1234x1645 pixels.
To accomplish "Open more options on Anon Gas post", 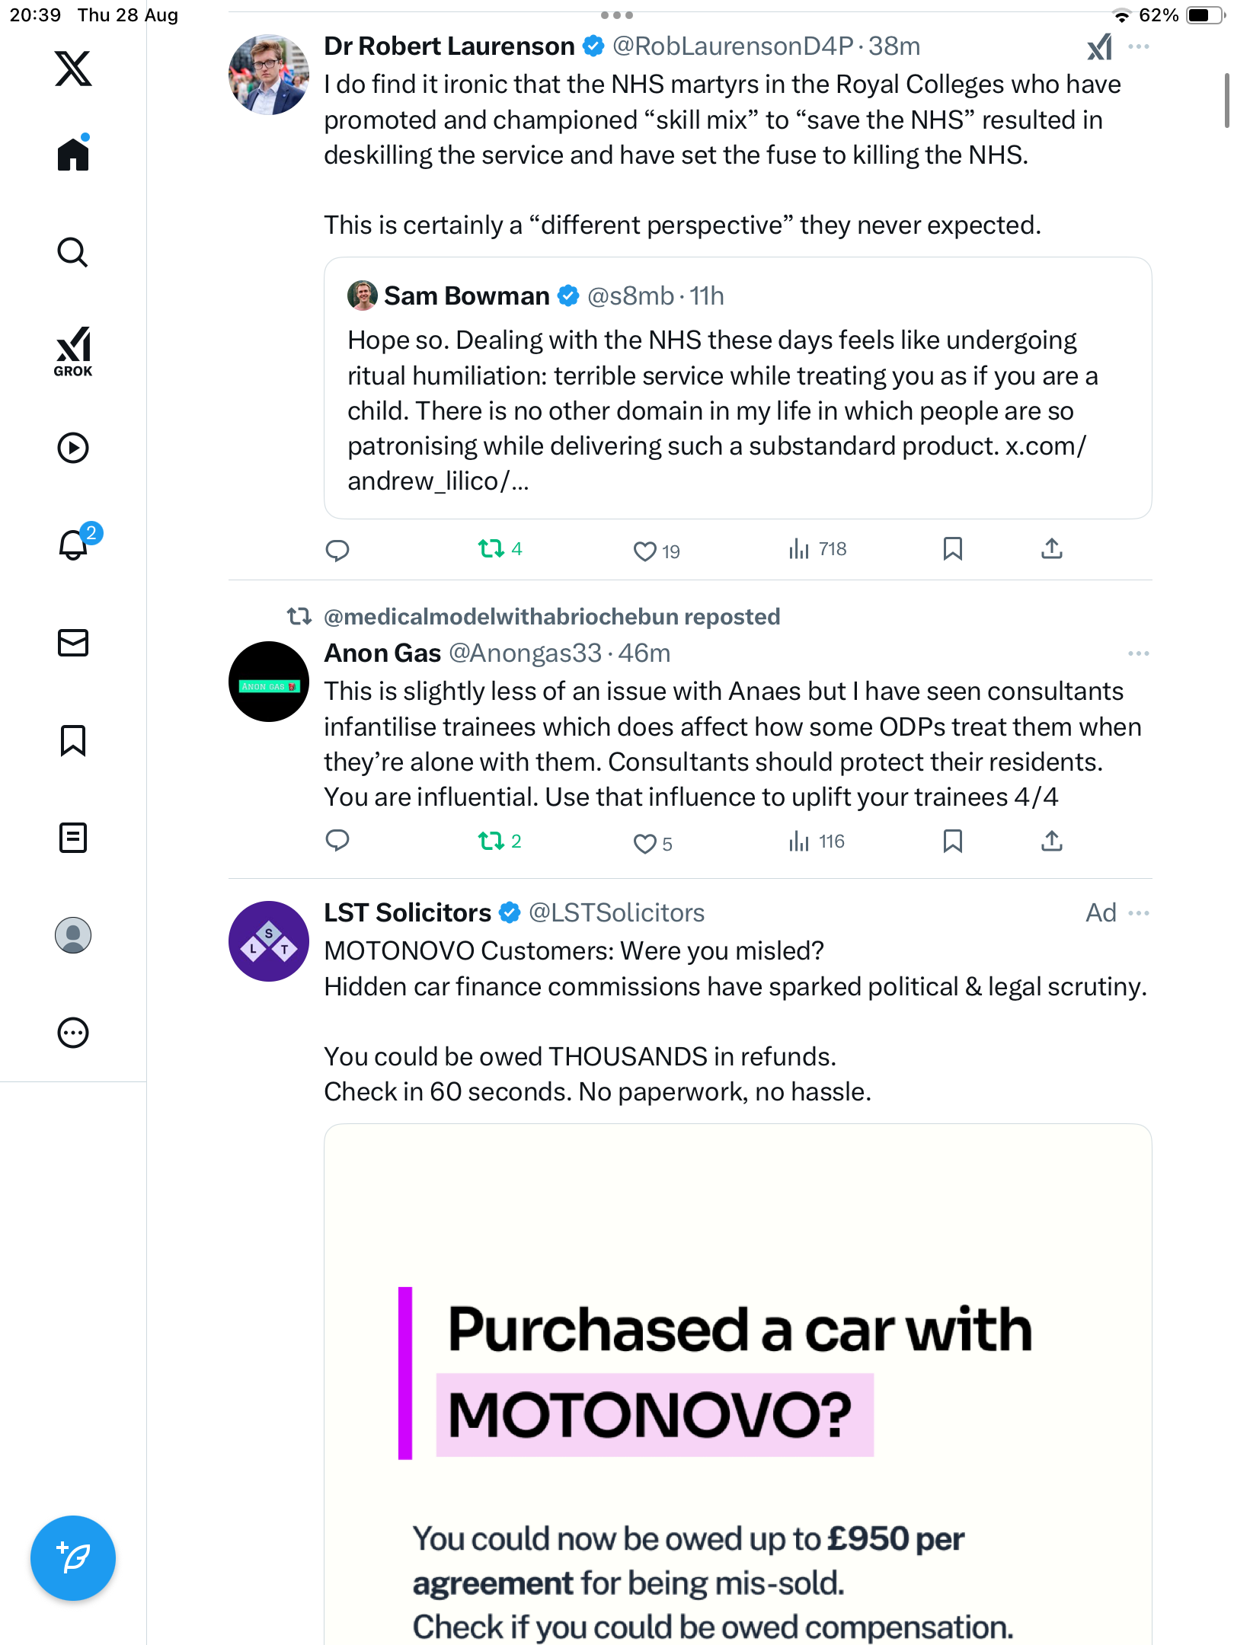I will [1139, 653].
